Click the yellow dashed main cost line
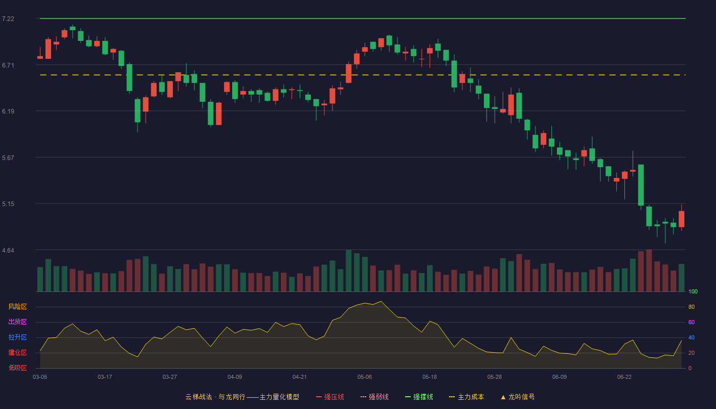The width and height of the screenshot is (716, 409). coord(363,75)
